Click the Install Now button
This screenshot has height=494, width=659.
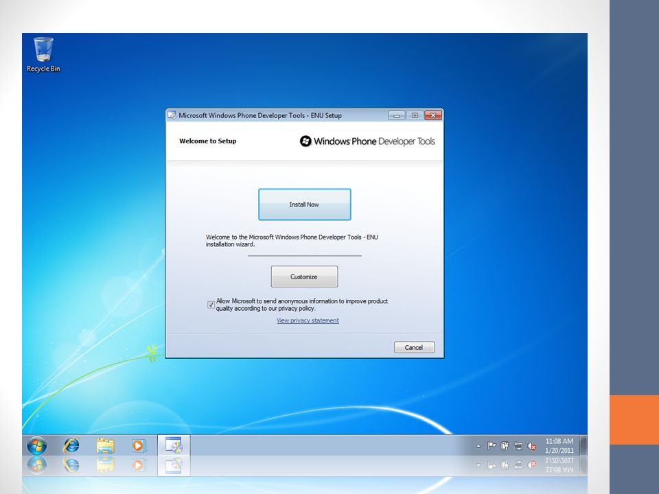304,204
